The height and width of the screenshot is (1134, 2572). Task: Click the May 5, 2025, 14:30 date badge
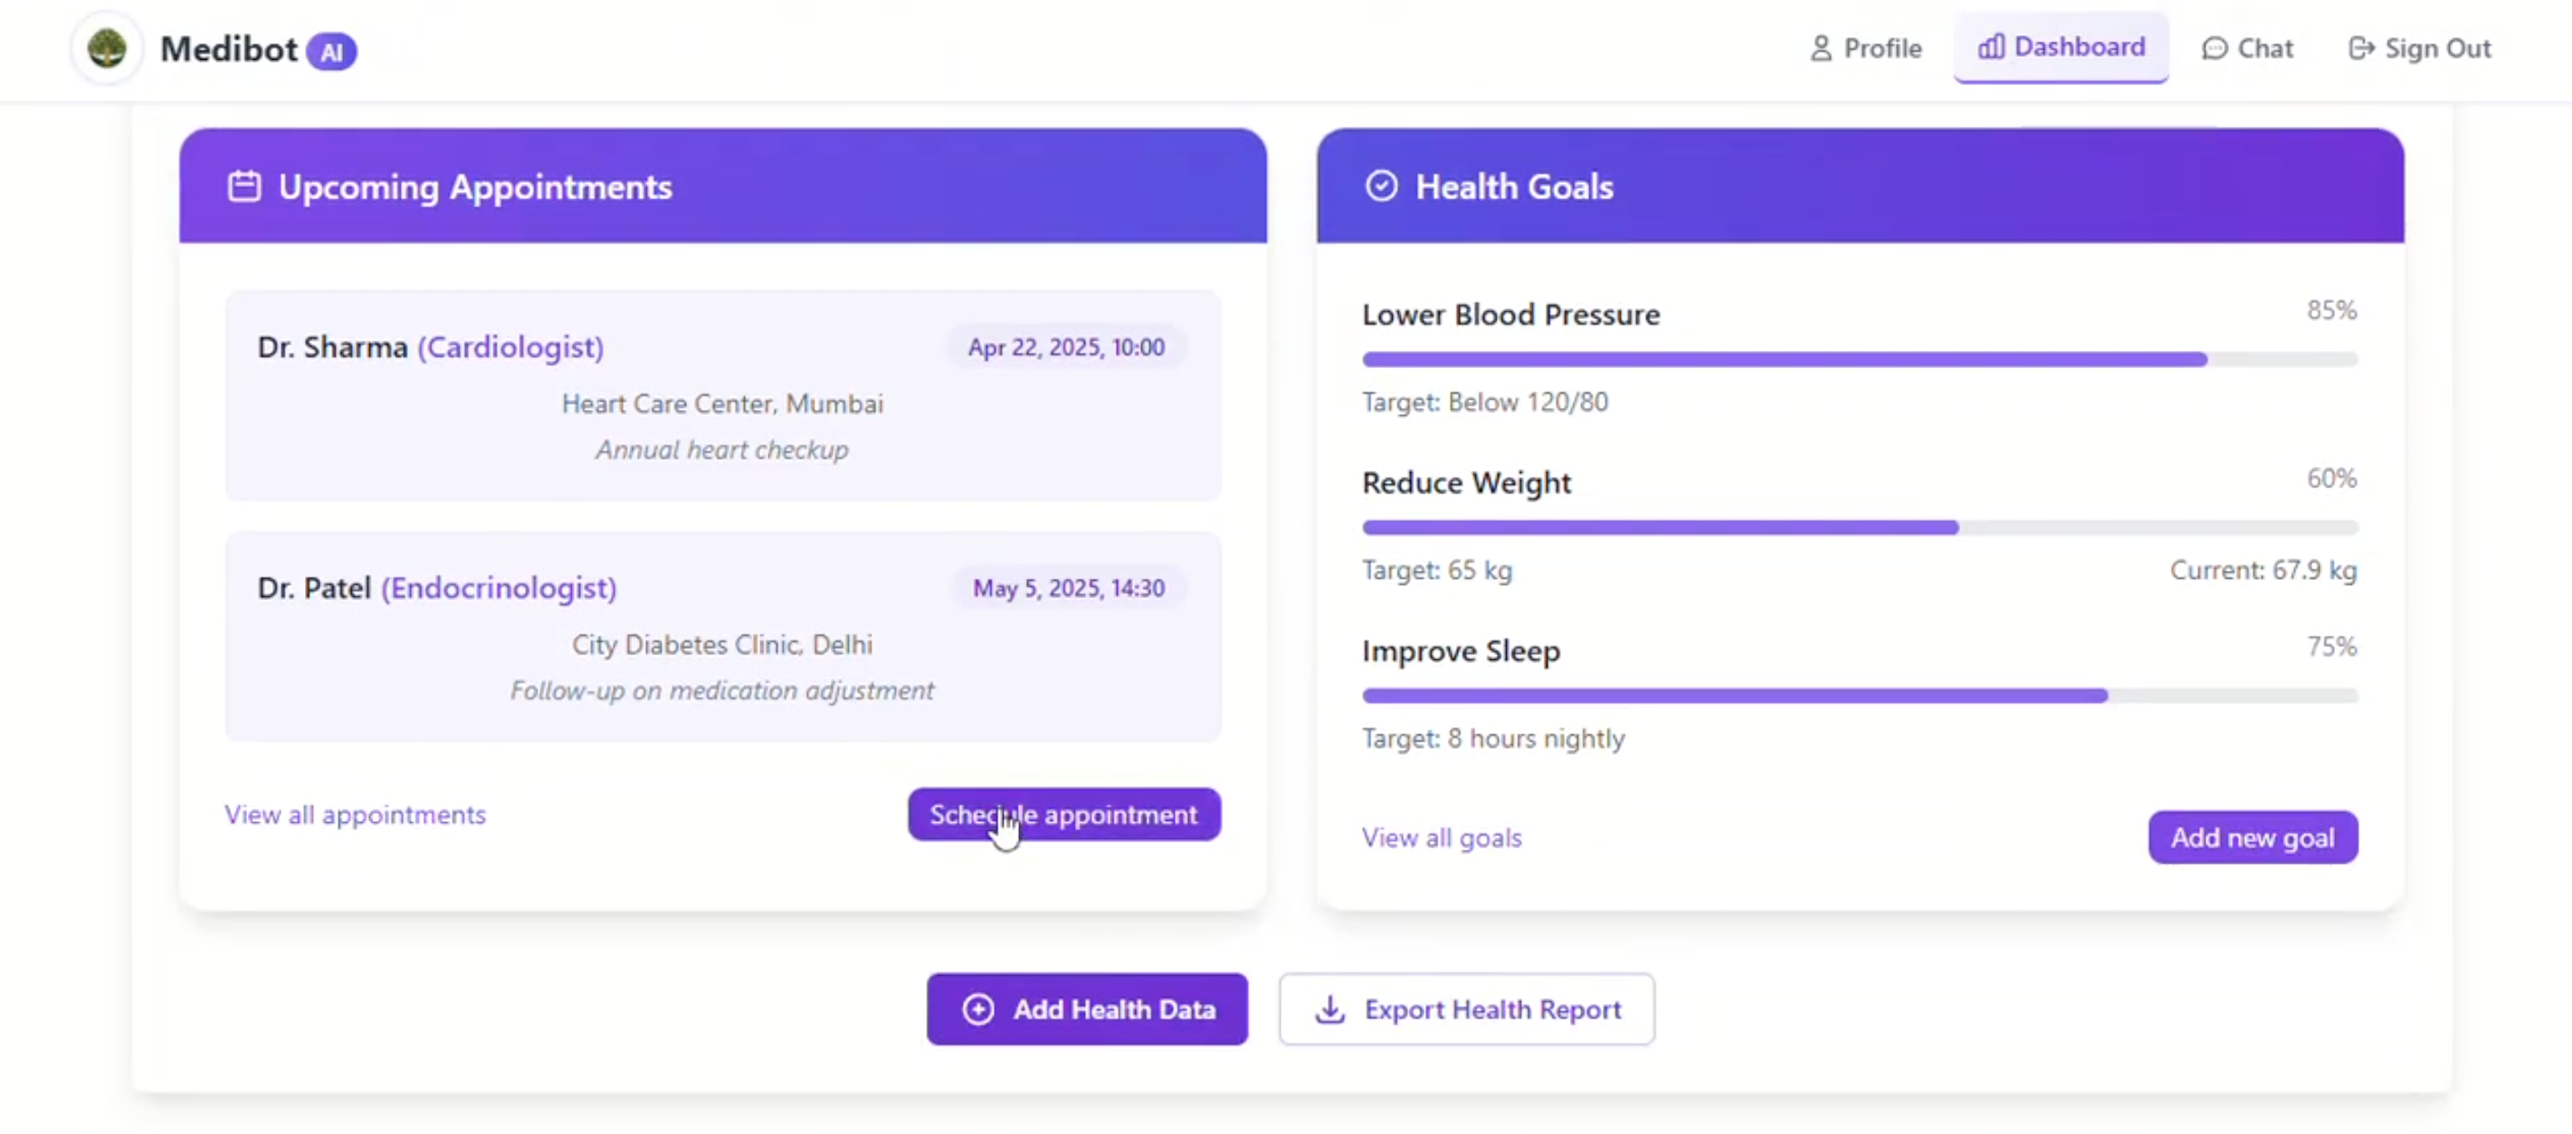1068,588
